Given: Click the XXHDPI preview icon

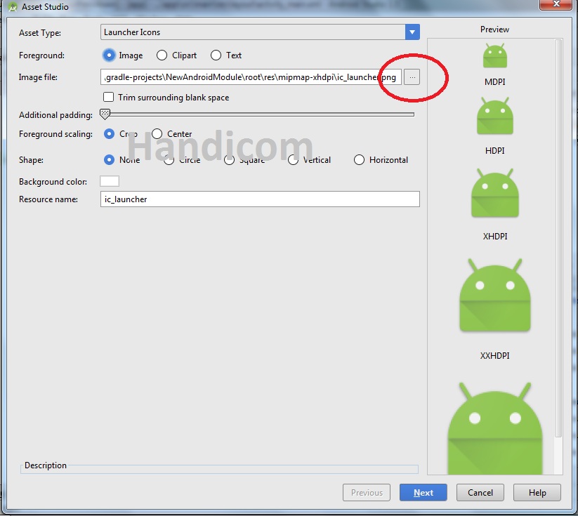Looking at the screenshot, I should (x=494, y=296).
